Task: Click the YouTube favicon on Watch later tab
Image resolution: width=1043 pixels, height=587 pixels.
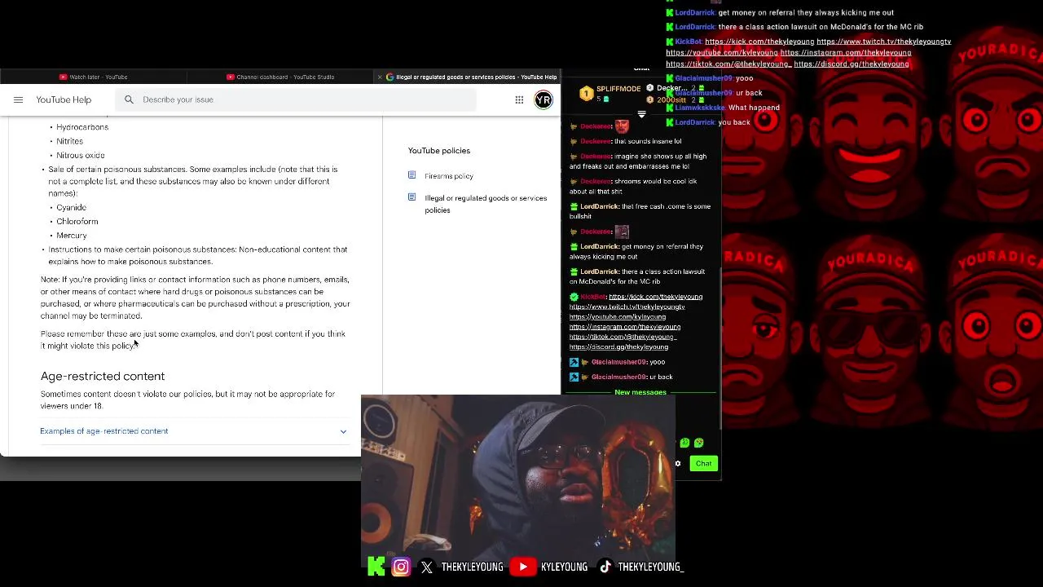Action: pos(63,77)
